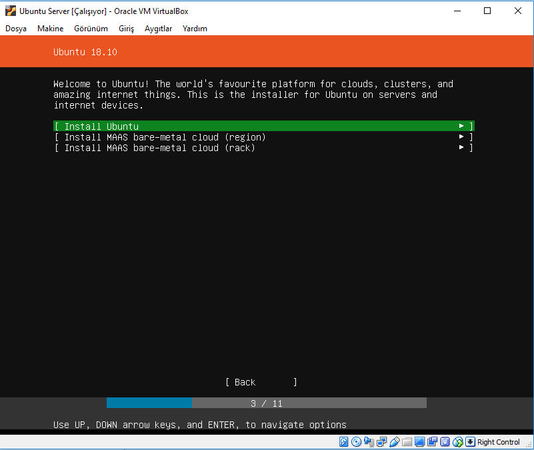Click the USB devices status icon
534x450 pixels.
point(395,442)
